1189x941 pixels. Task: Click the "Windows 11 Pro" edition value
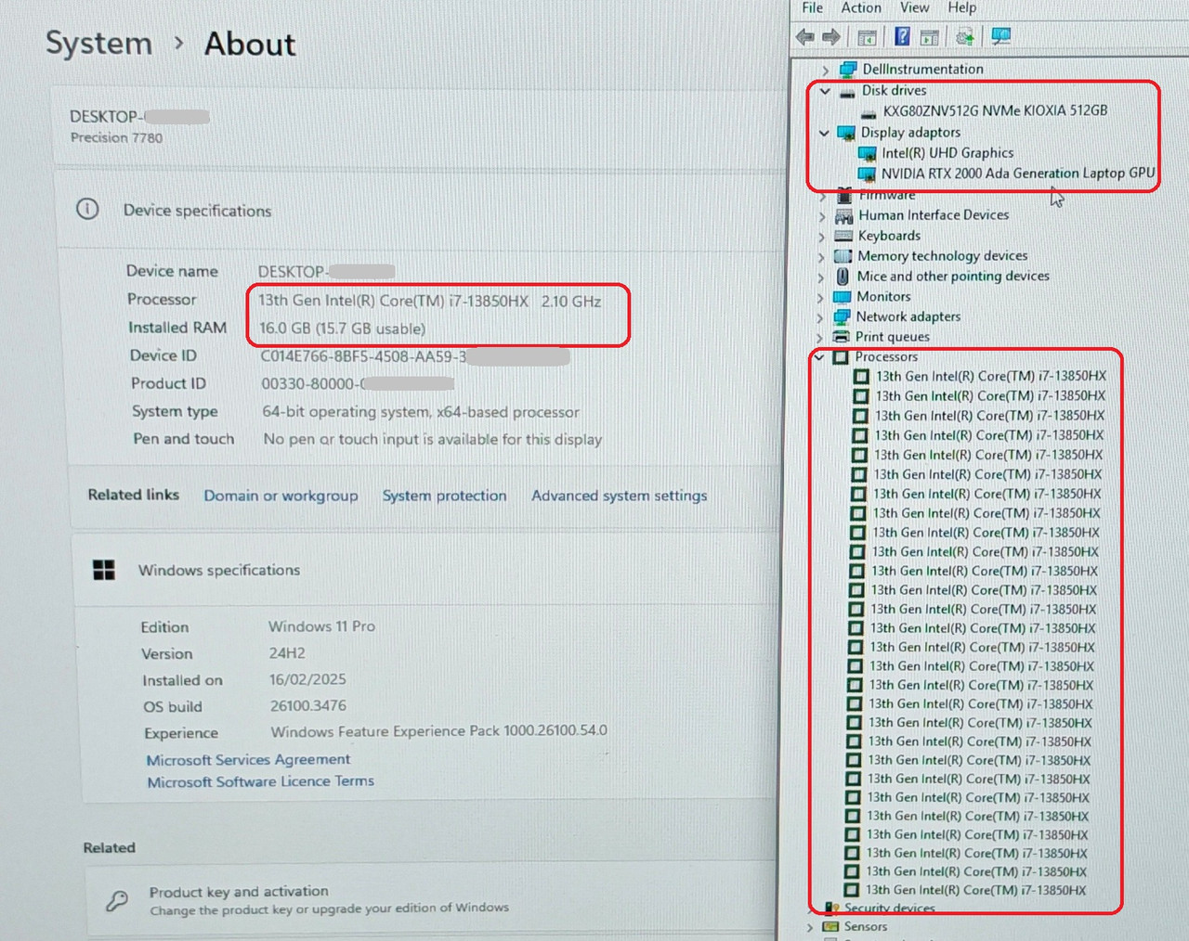[322, 626]
